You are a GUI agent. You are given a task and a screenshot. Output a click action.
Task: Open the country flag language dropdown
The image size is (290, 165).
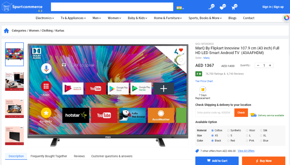(x=180, y=8)
